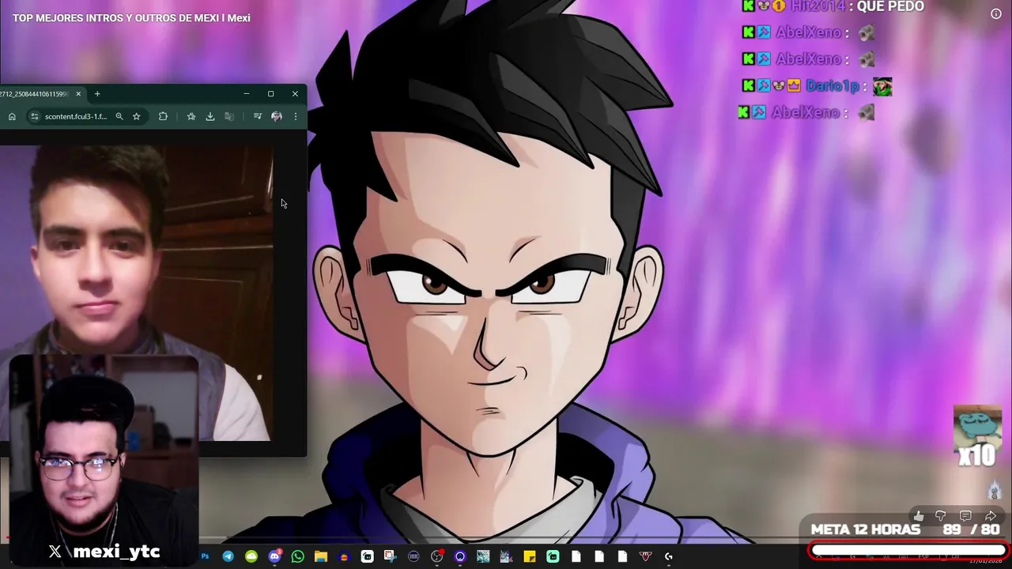The height and width of the screenshot is (569, 1012).
Task: Like the video with thumbs up
Action: [x=919, y=516]
